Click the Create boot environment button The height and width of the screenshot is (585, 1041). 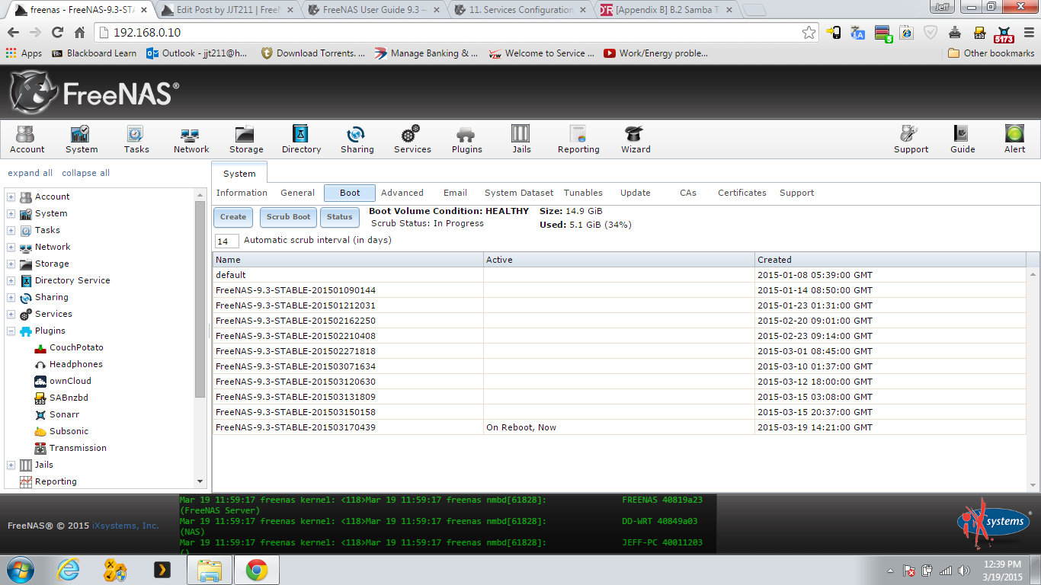233,217
